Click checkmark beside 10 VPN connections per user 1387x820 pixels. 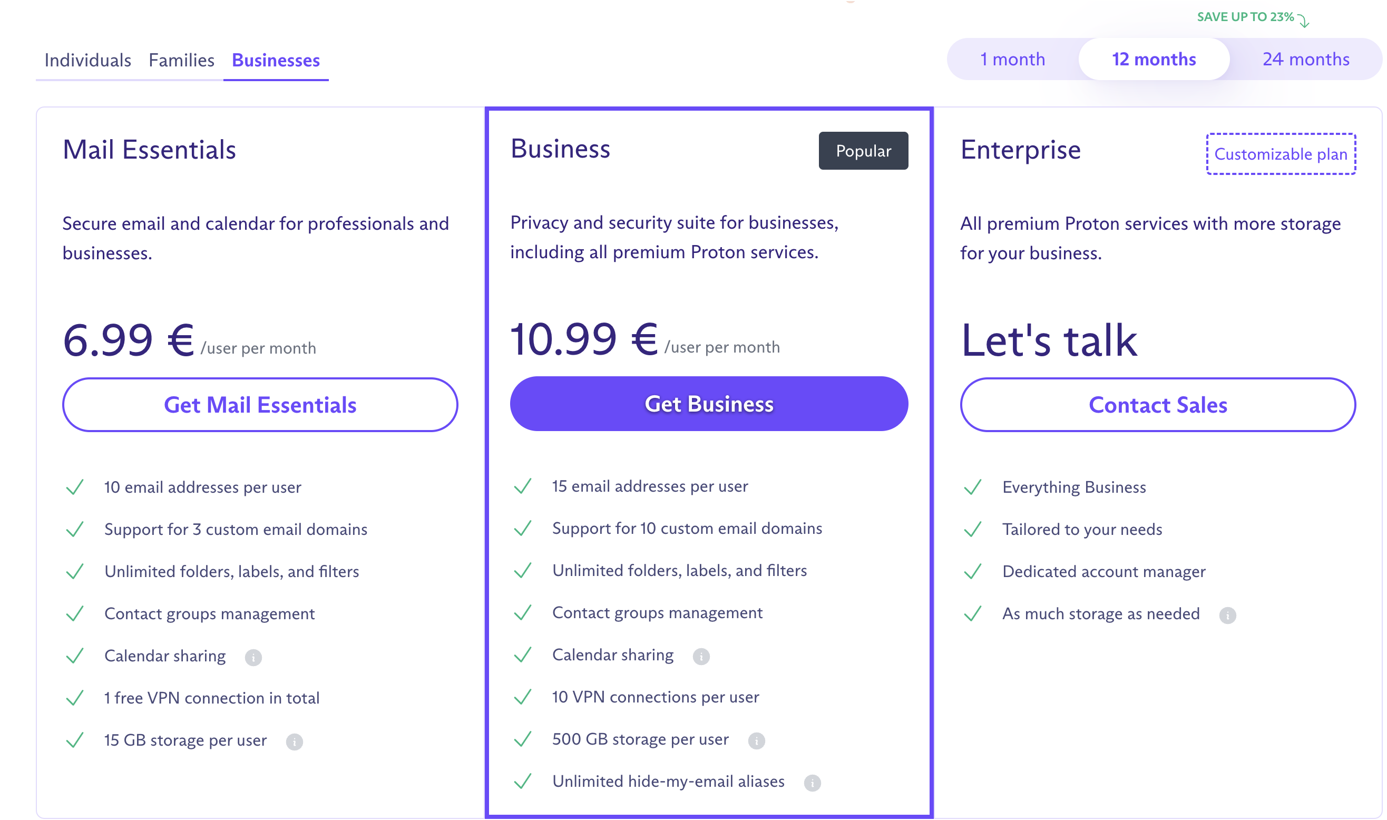click(523, 697)
